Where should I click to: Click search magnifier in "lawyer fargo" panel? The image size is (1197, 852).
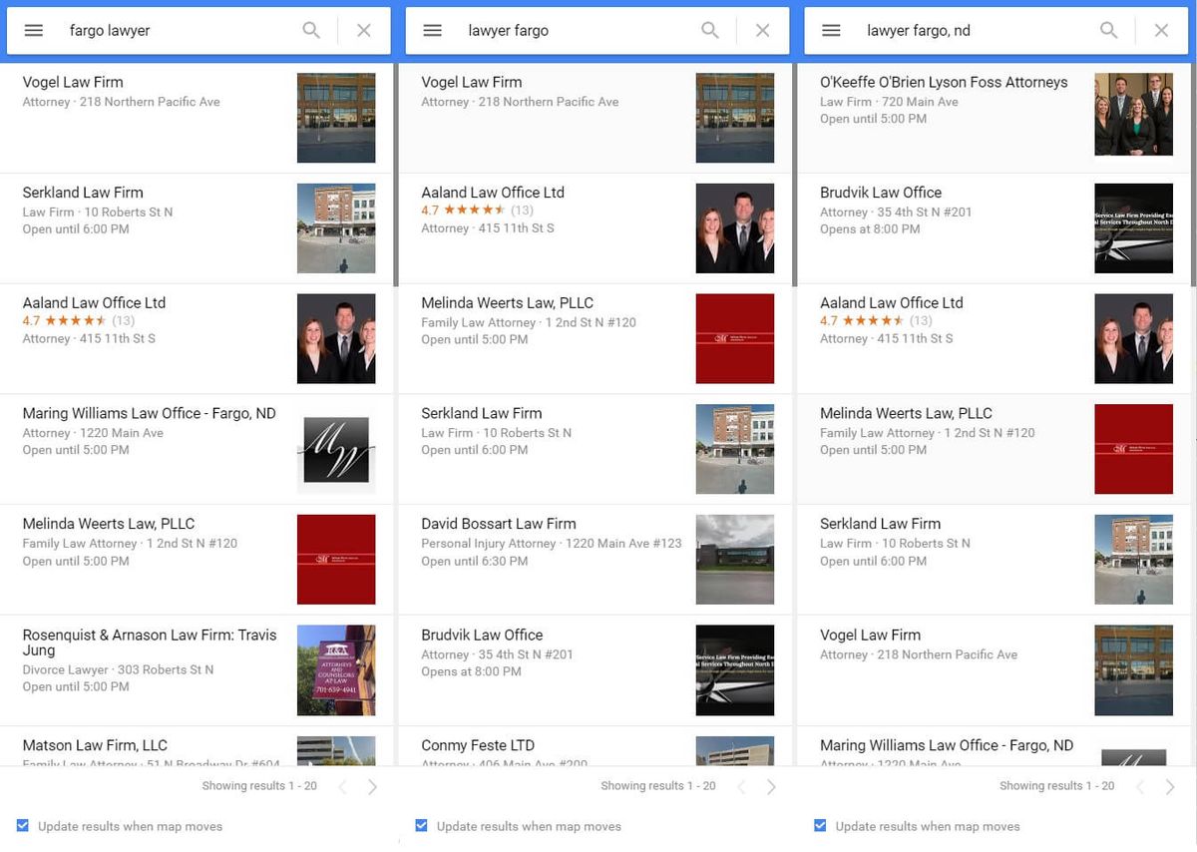(x=710, y=31)
